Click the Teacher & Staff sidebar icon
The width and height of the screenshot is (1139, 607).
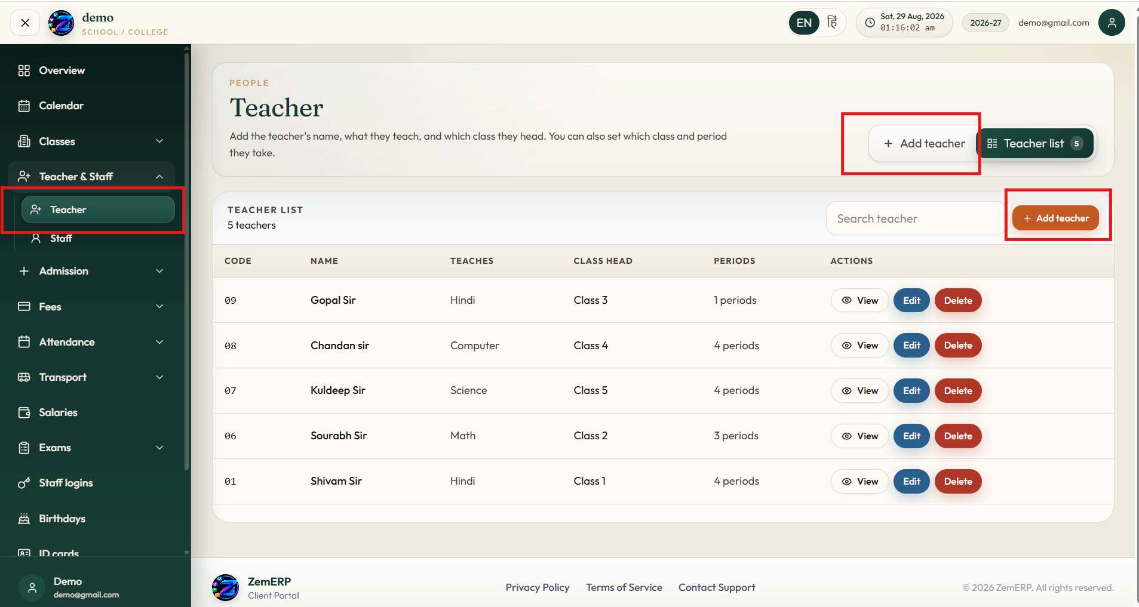coord(24,176)
